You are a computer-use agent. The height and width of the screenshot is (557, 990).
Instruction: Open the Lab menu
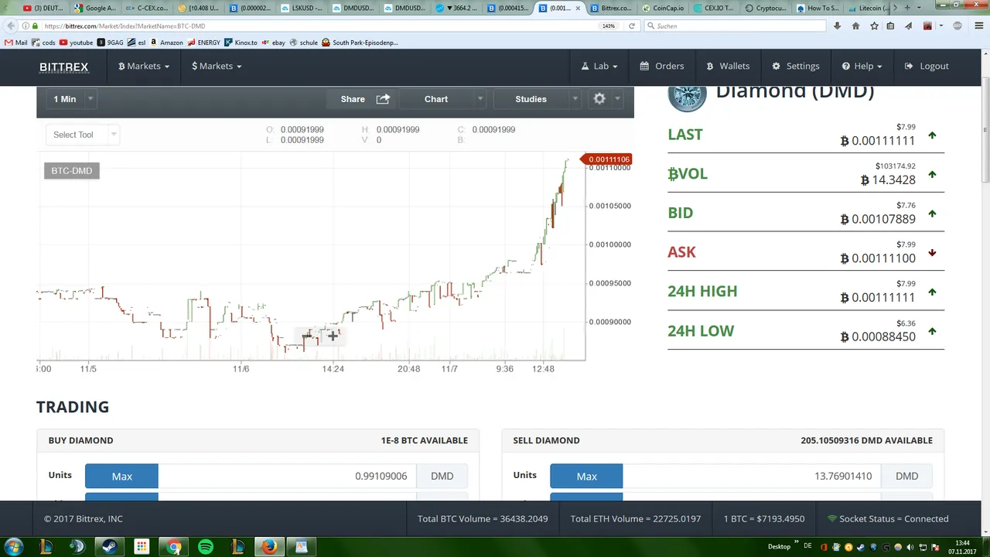coord(599,67)
